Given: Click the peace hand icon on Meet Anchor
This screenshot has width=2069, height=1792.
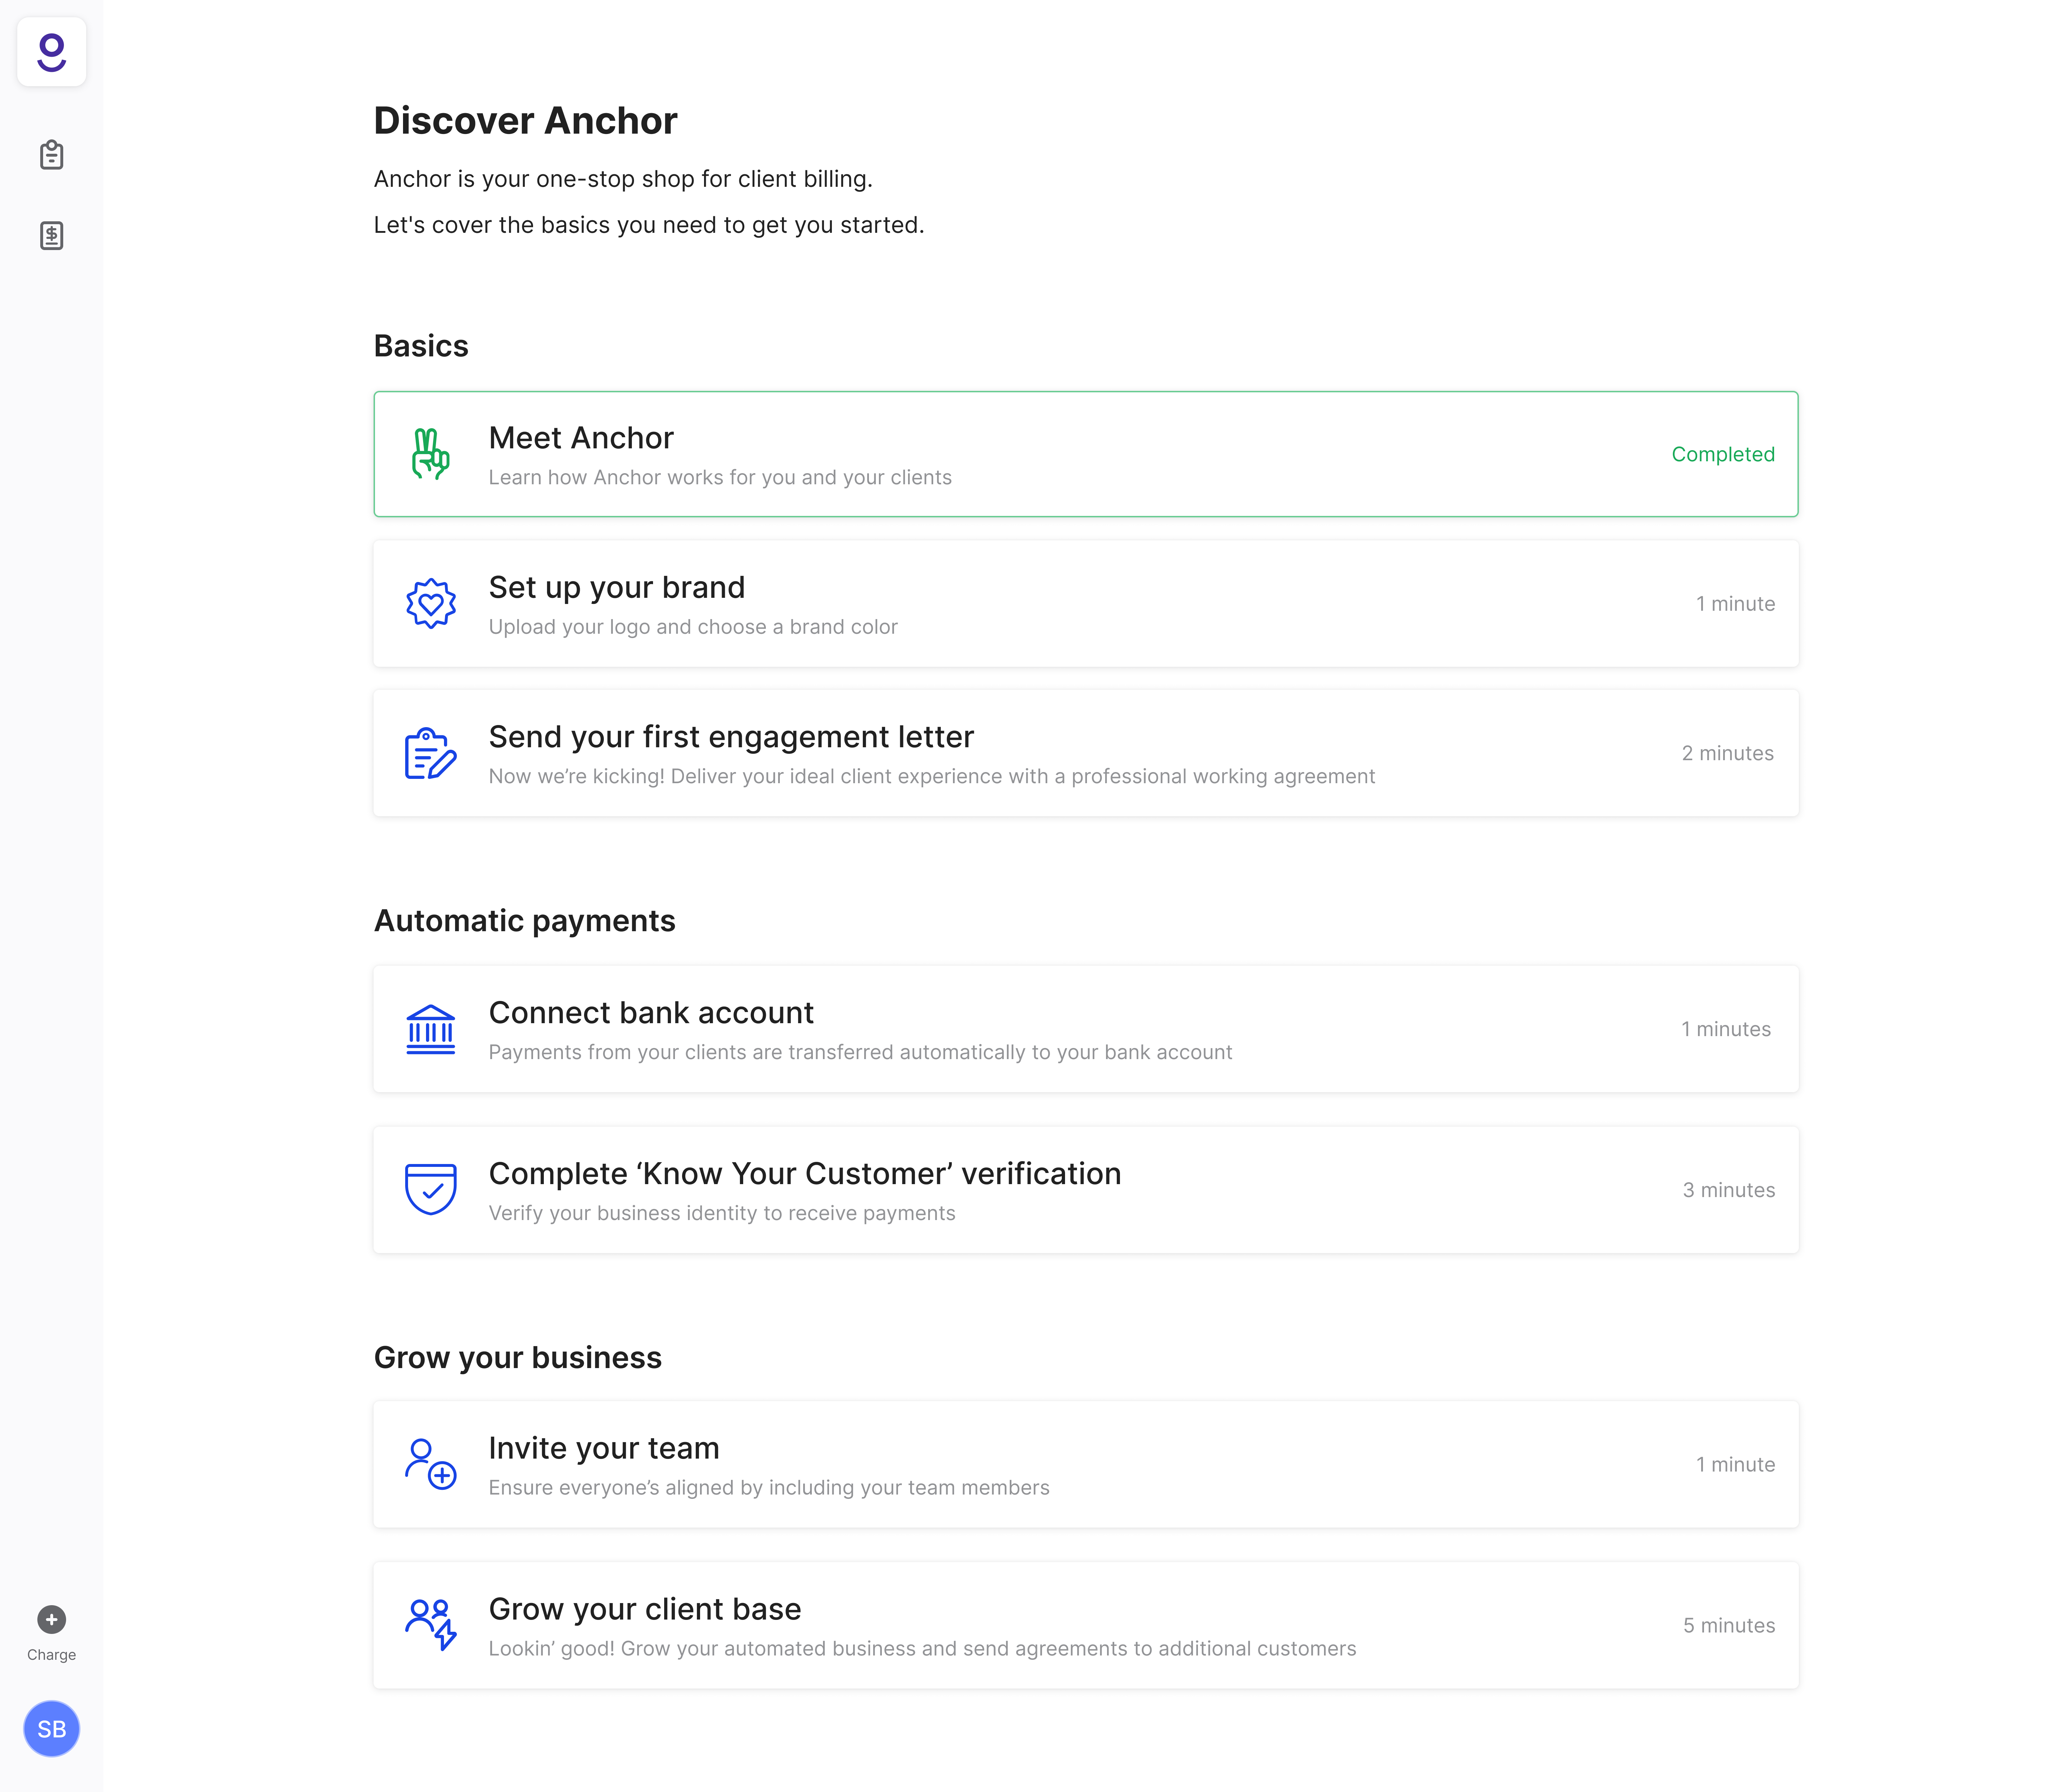Looking at the screenshot, I should 431,454.
